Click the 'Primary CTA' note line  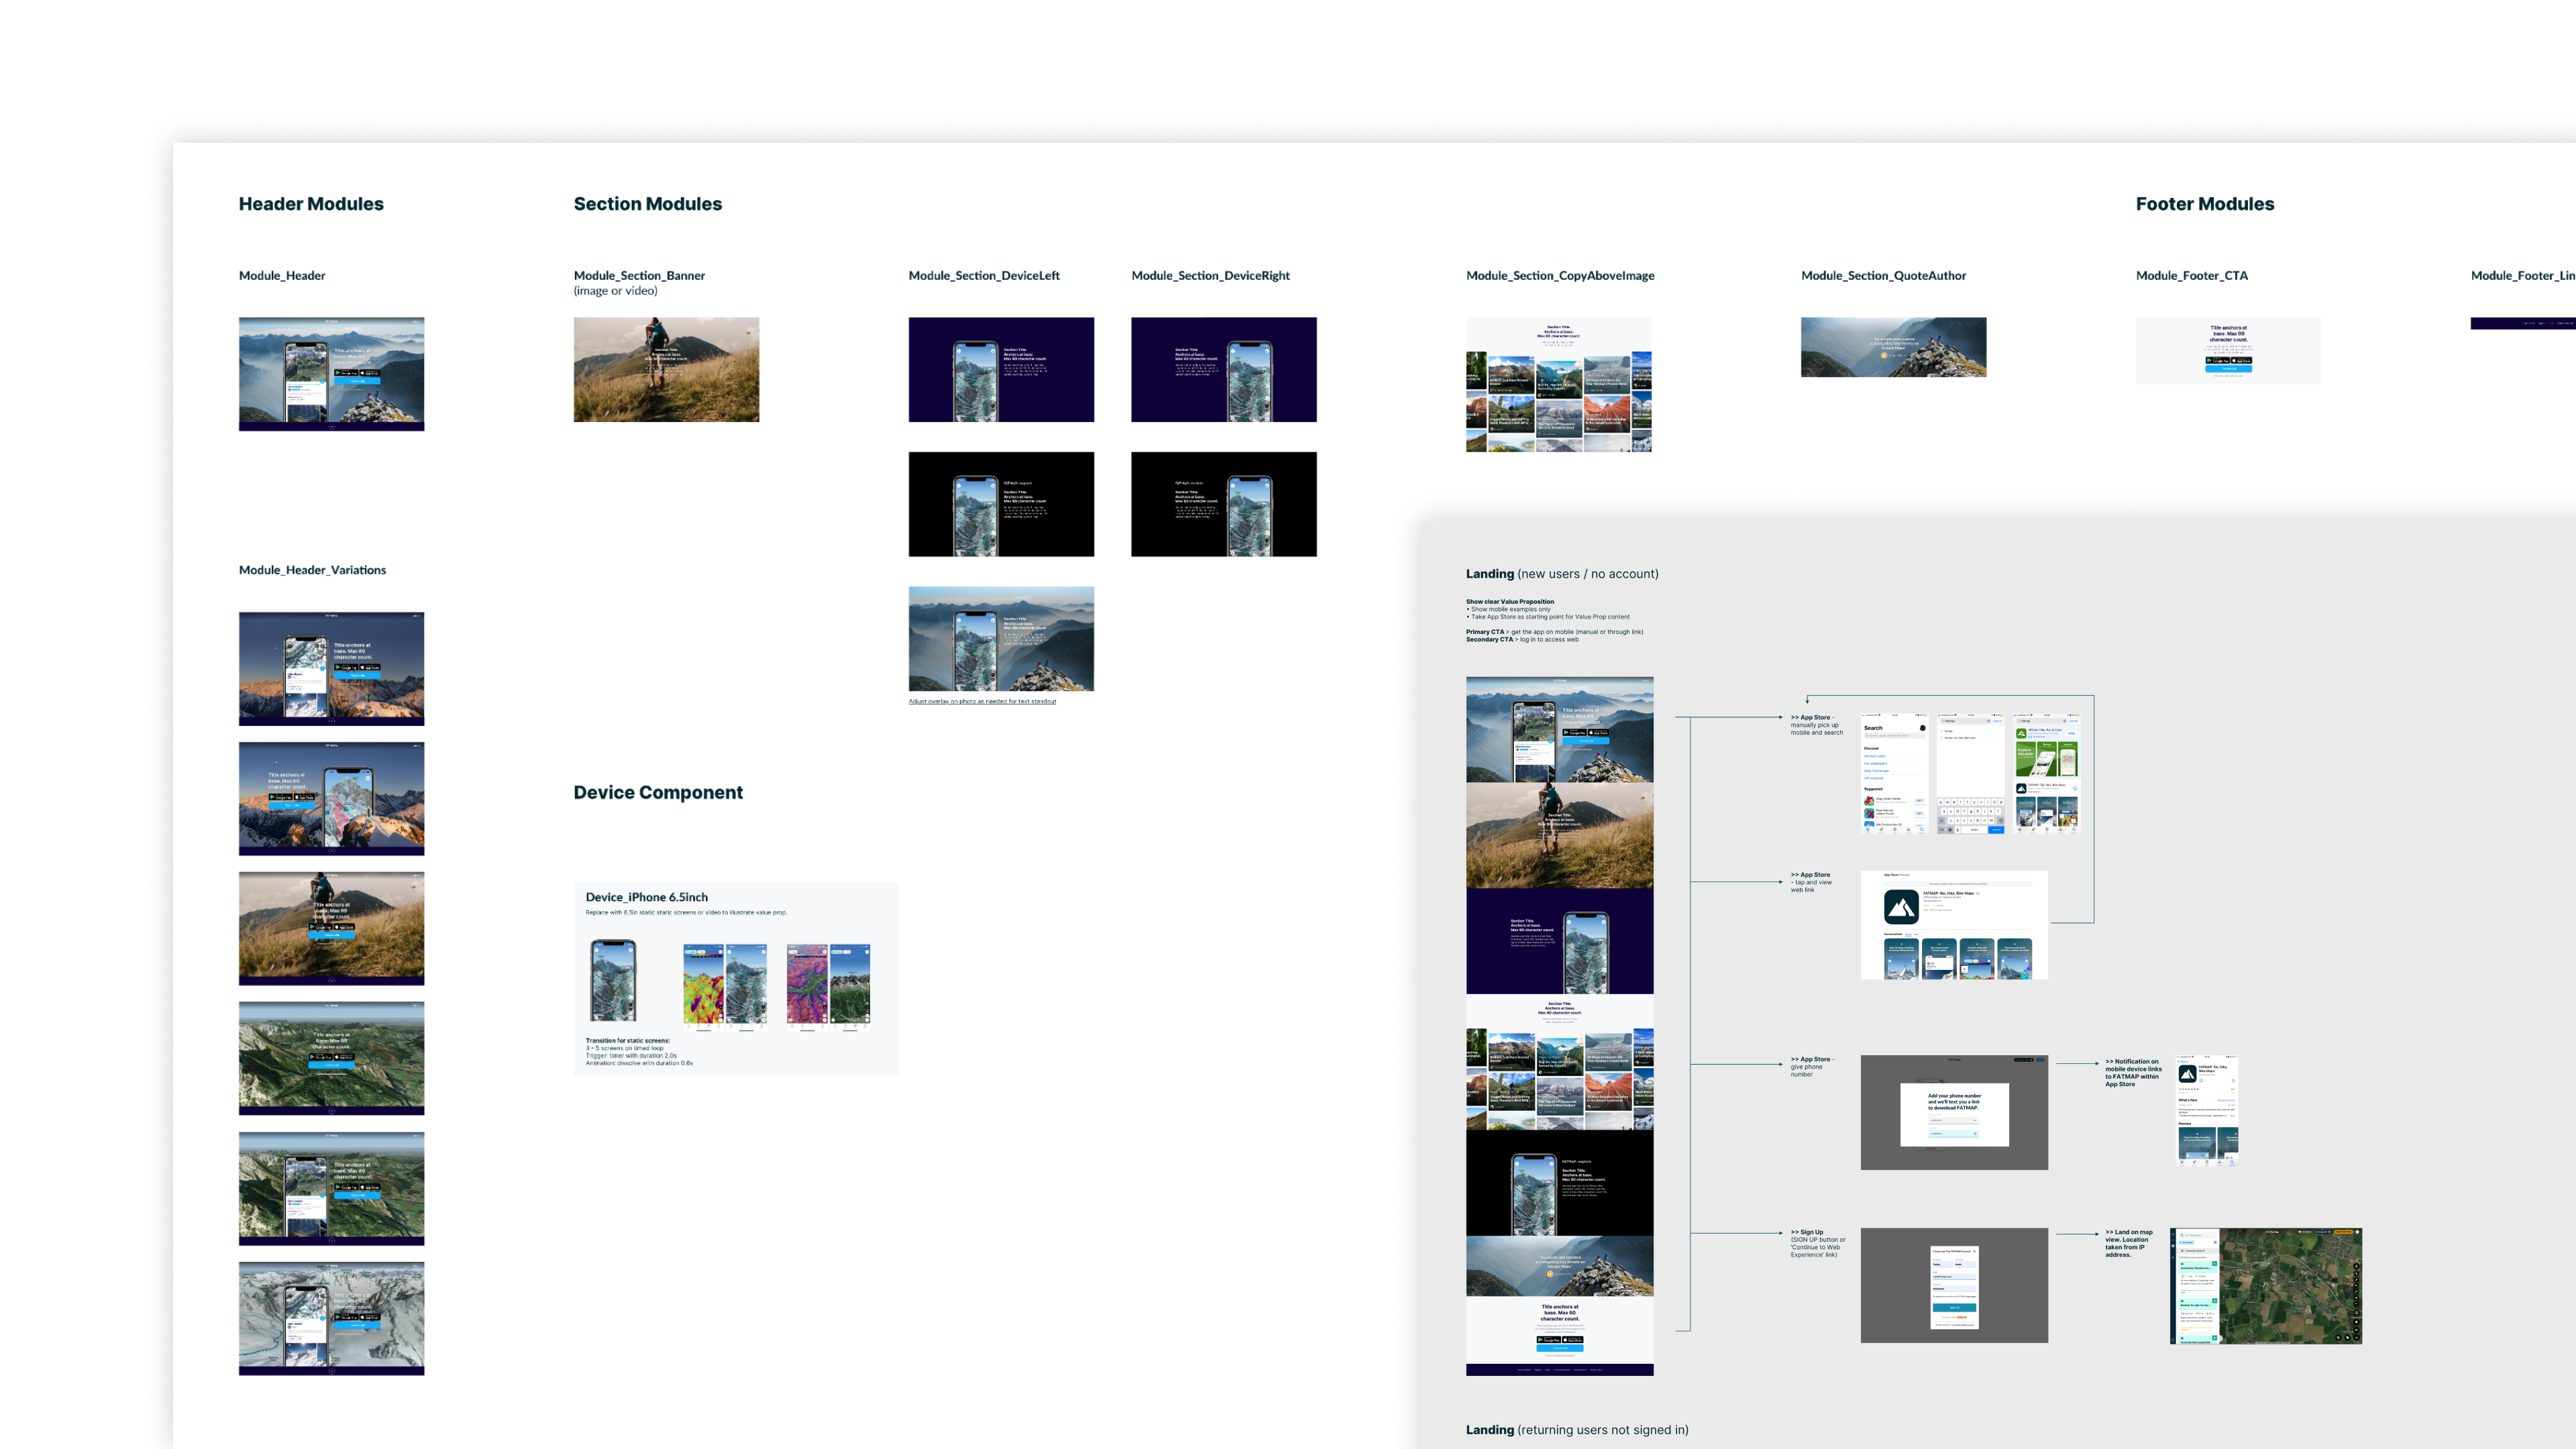click(1554, 632)
